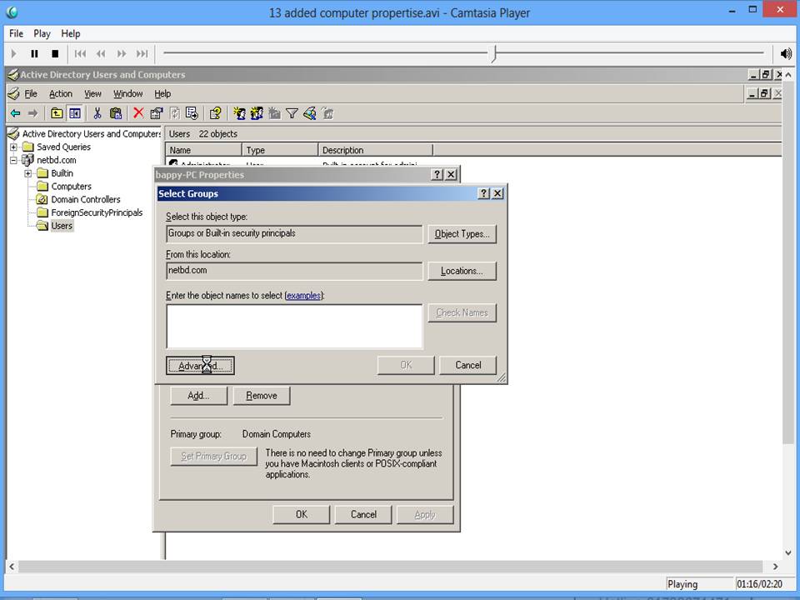Open the ADUC File menu
This screenshot has height=600, width=800.
point(31,94)
